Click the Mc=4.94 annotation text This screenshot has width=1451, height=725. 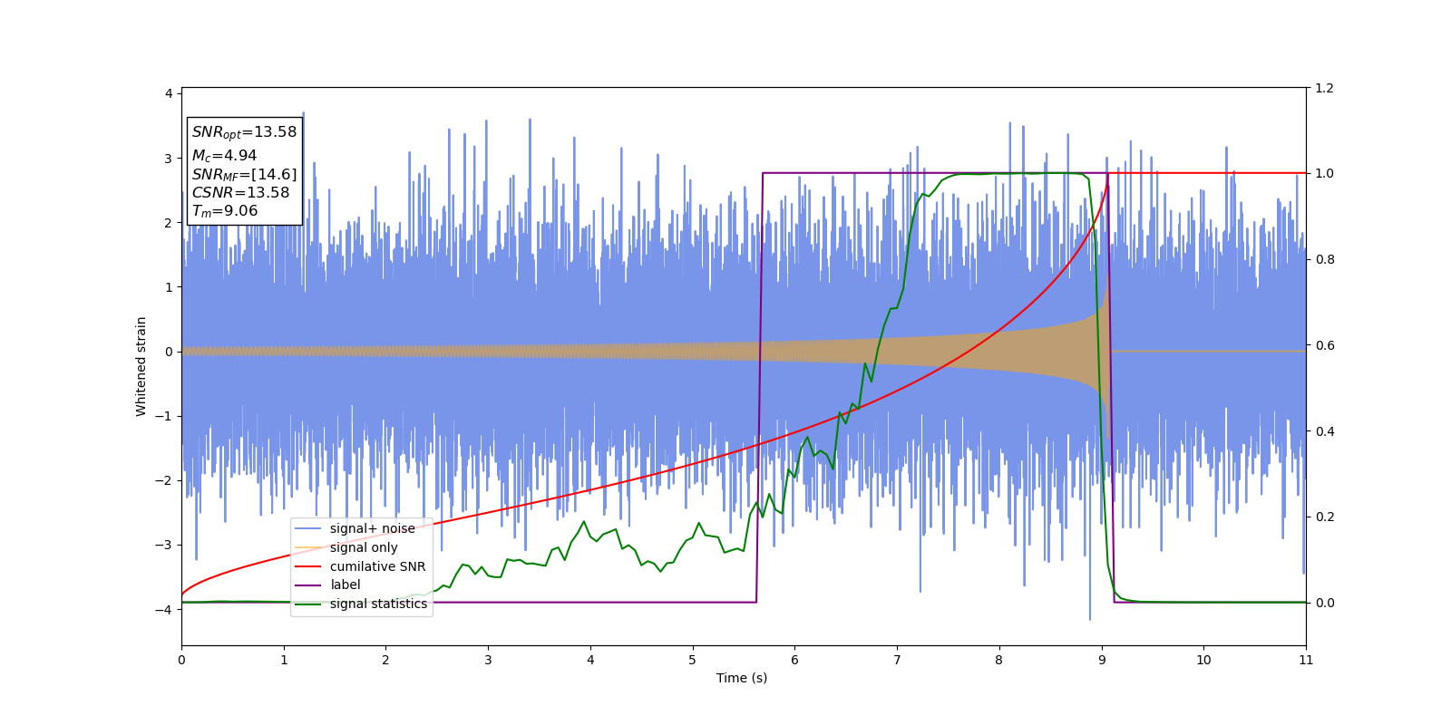point(224,156)
